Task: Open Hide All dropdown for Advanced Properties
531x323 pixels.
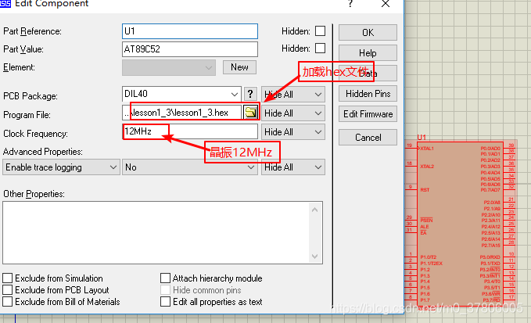Action: 293,167
